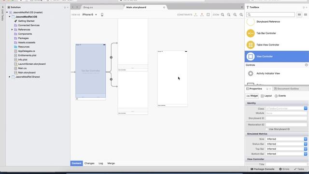
Task: Click the Storyboard ID input field
Action: [286, 118]
